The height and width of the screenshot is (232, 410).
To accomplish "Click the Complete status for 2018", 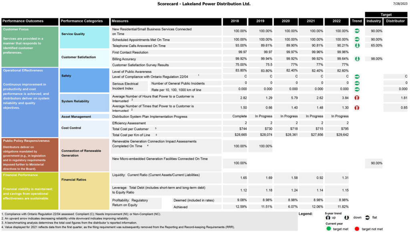I will (239, 116).
